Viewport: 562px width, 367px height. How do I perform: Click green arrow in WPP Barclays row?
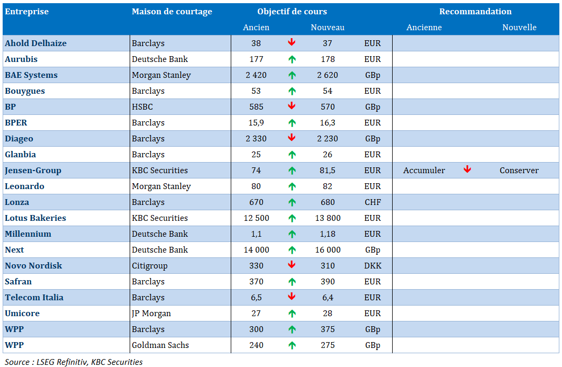(x=292, y=329)
